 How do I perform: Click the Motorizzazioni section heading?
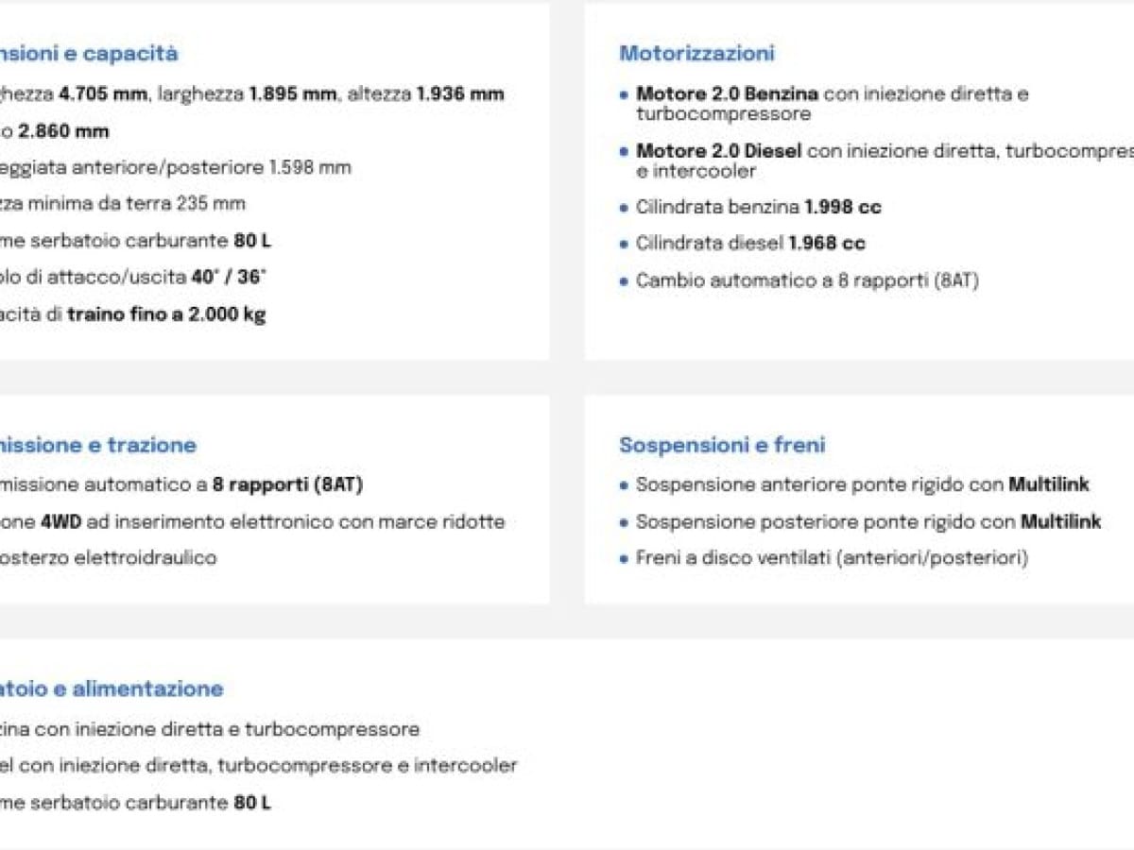[x=696, y=53]
